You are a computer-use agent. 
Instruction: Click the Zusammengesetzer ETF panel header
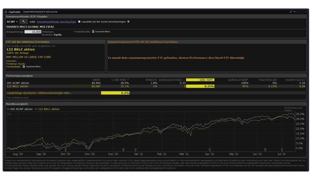click(143, 42)
